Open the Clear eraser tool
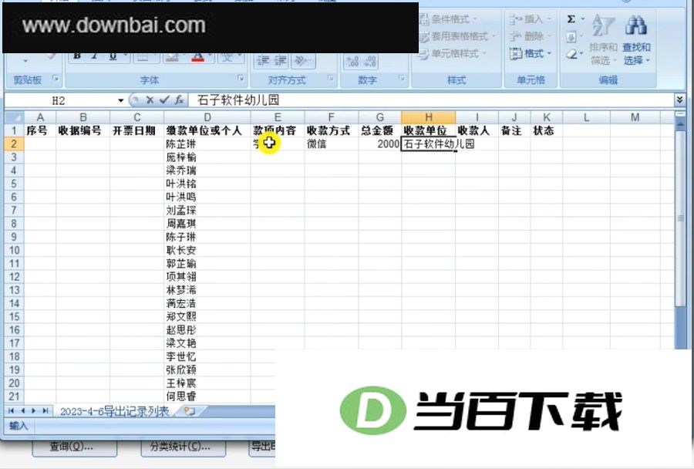 [571, 54]
